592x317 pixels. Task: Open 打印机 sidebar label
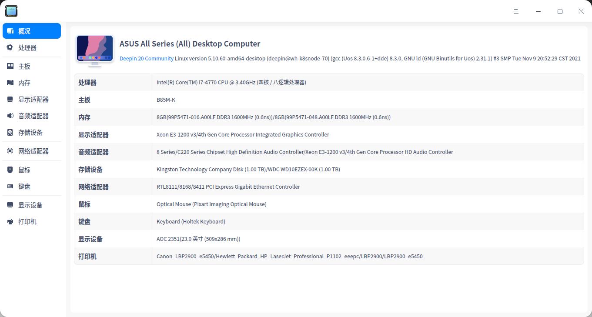(27, 222)
